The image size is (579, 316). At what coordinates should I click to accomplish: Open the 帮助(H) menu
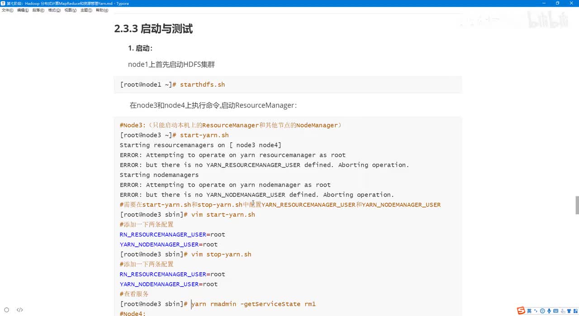pyautogui.click(x=102, y=10)
